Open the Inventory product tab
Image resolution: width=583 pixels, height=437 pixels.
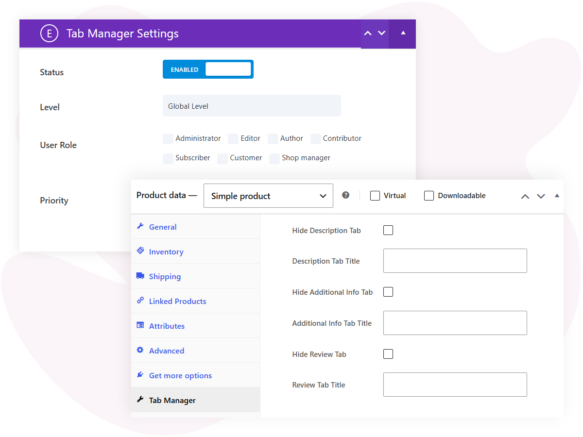pos(196,252)
